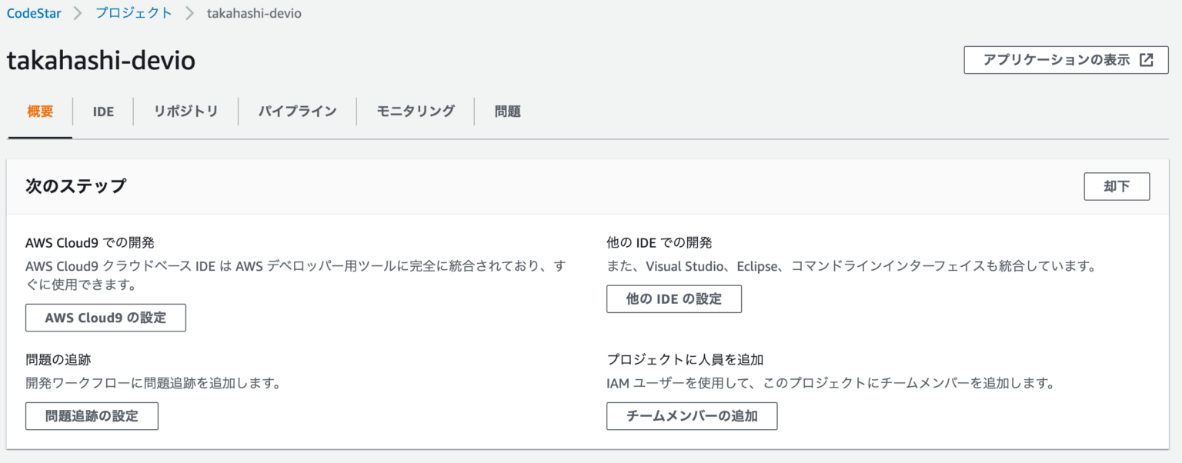Switch to the IDE tab

coord(103,112)
